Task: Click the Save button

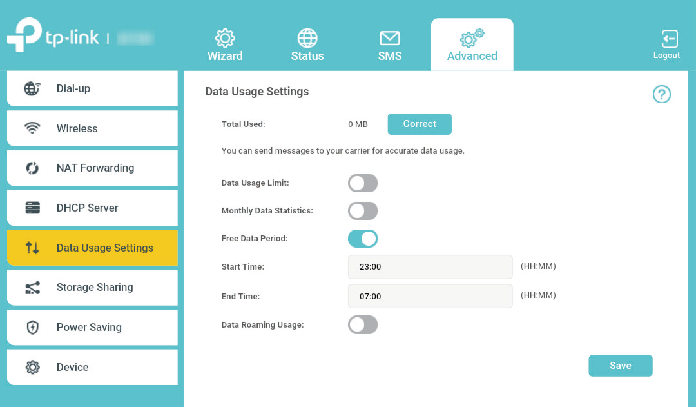Action: [x=620, y=366]
